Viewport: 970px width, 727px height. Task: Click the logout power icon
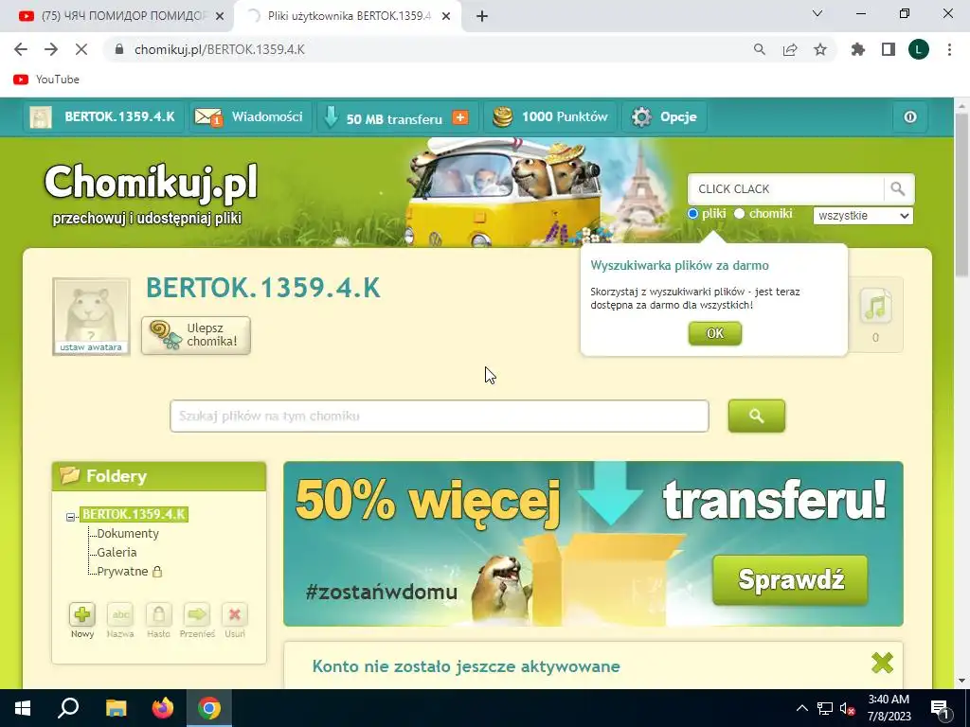coord(910,116)
